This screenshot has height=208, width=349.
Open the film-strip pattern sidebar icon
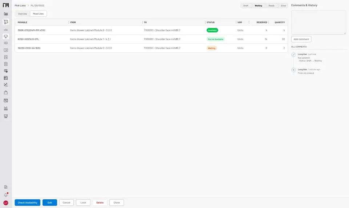6,78
